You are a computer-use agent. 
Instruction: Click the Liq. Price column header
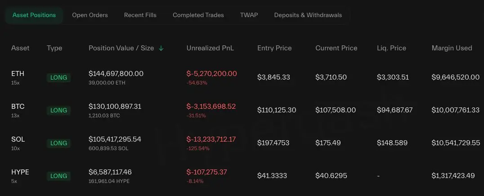[x=391, y=48]
